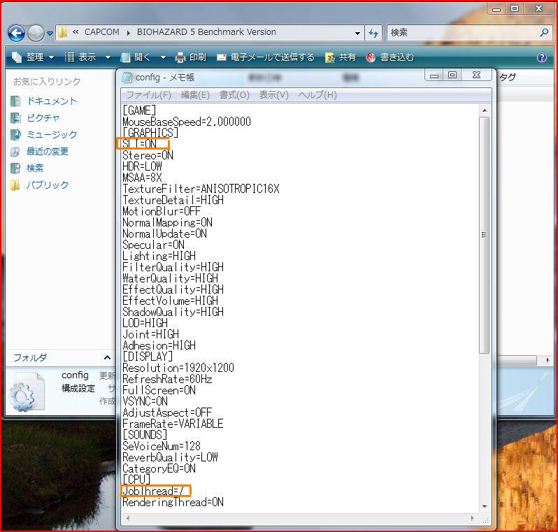Open the recent pages dropdown beside the nav arrows
This screenshot has height=532, width=558.
point(50,34)
